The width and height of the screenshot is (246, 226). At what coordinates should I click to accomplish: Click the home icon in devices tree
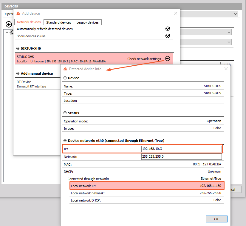(x=12, y=32)
